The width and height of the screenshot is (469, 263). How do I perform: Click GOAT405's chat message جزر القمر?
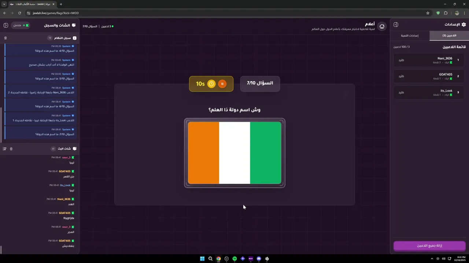pyautogui.click(x=69, y=176)
